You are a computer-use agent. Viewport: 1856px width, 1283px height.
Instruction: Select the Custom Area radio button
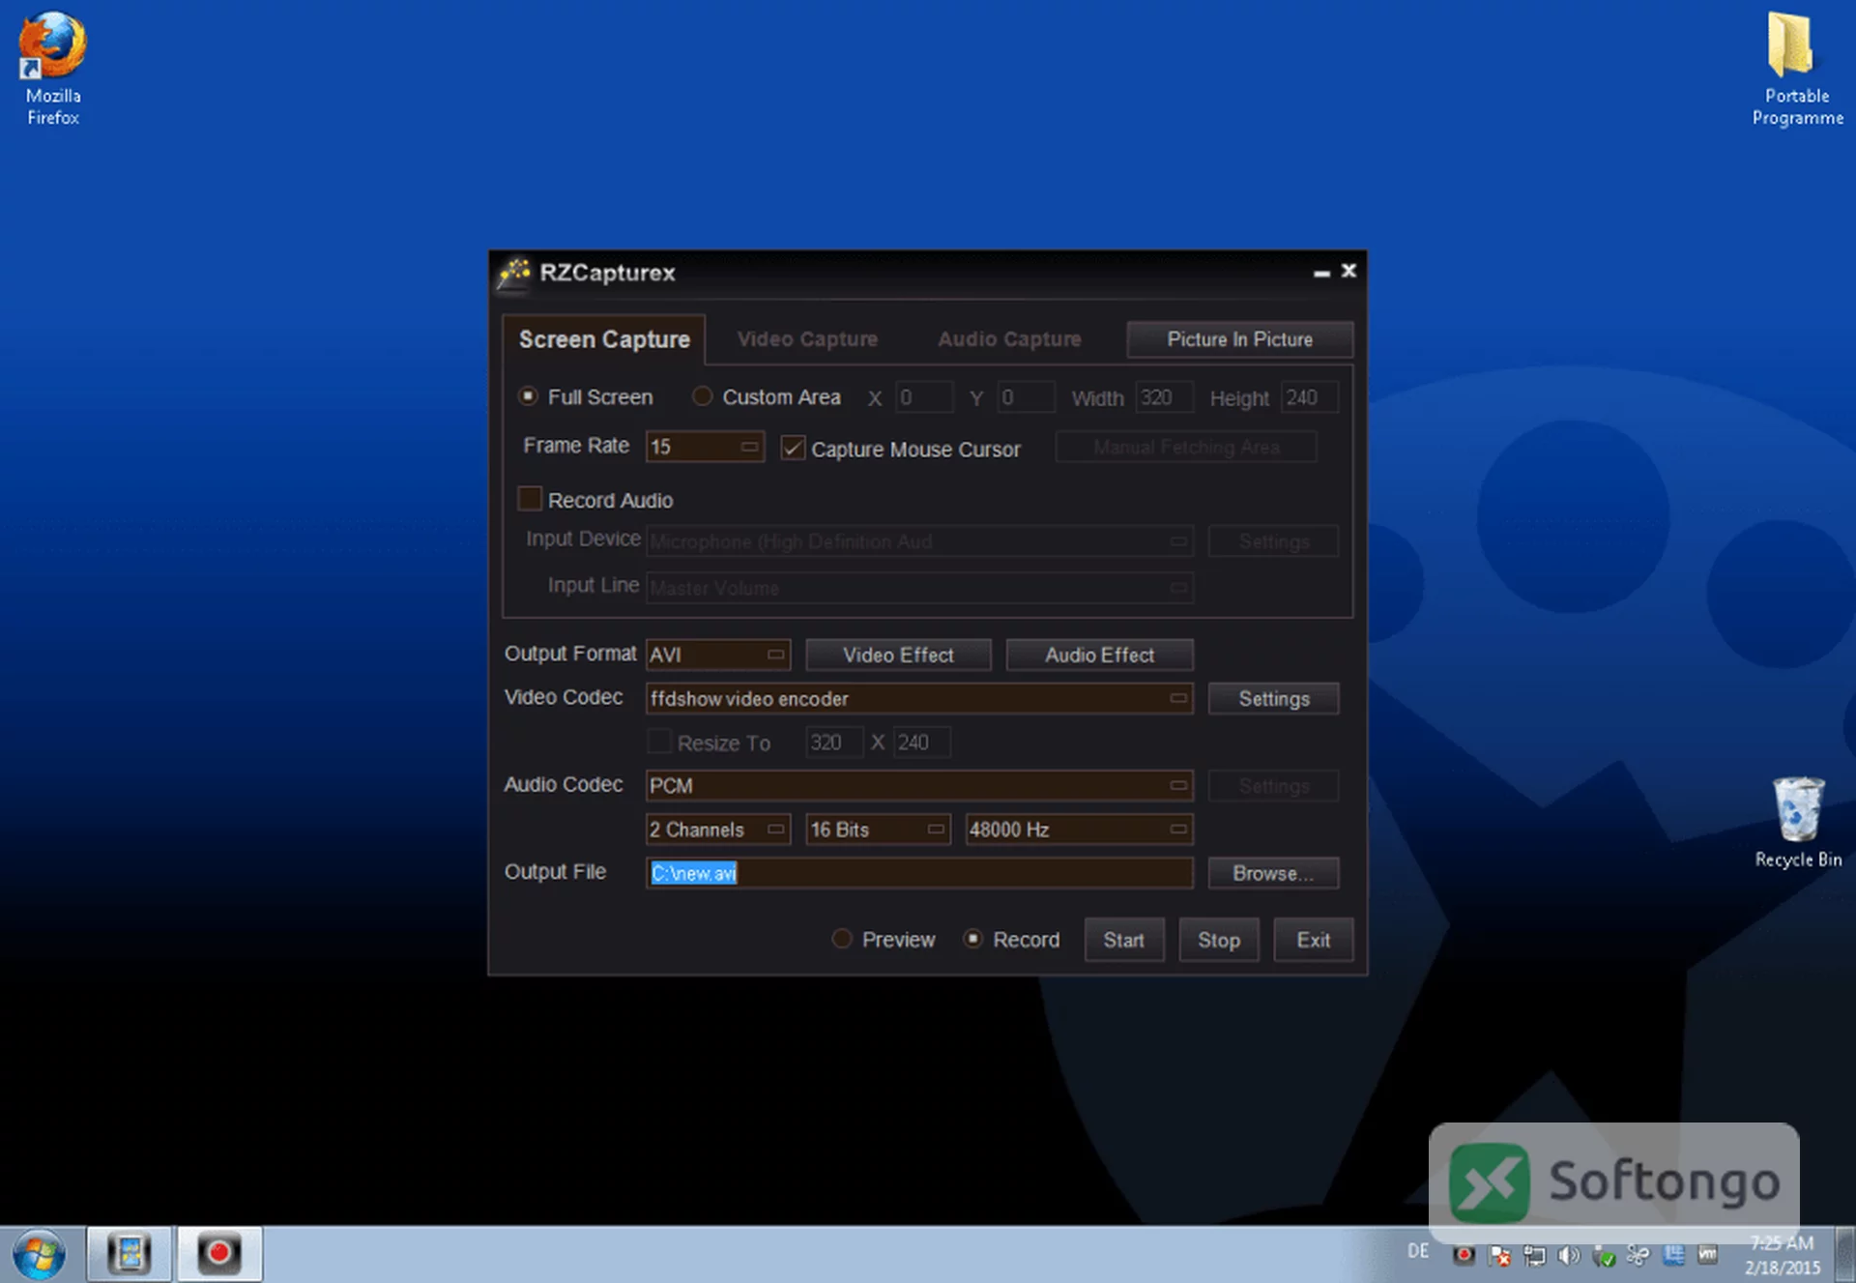[703, 396]
